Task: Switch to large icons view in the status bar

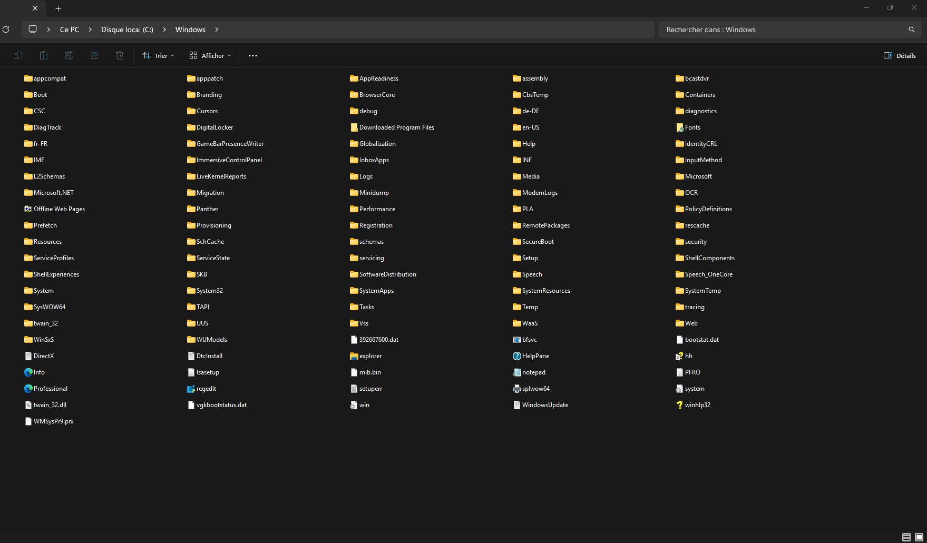Action: pos(919,537)
